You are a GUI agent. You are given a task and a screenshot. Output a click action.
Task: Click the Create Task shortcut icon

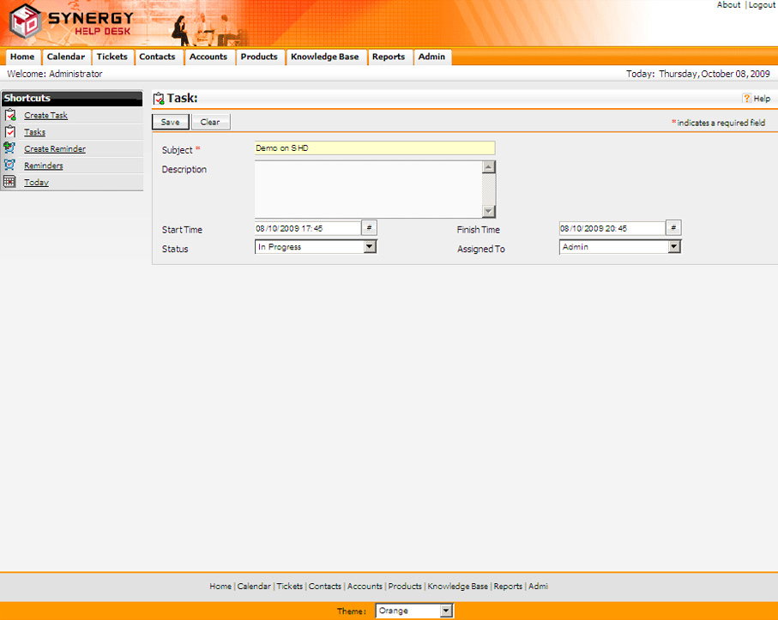[x=9, y=115]
